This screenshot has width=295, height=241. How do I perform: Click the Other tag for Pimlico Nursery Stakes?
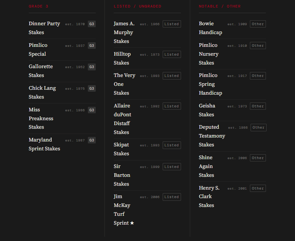pyautogui.click(x=258, y=46)
